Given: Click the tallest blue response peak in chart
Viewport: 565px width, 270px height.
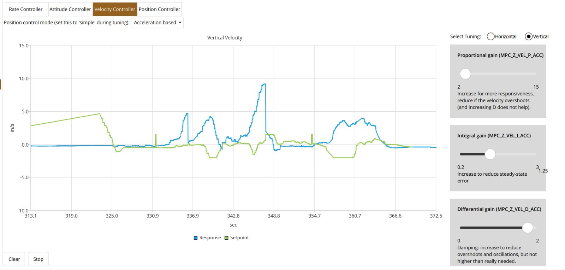Looking at the screenshot, I should coord(264,84).
